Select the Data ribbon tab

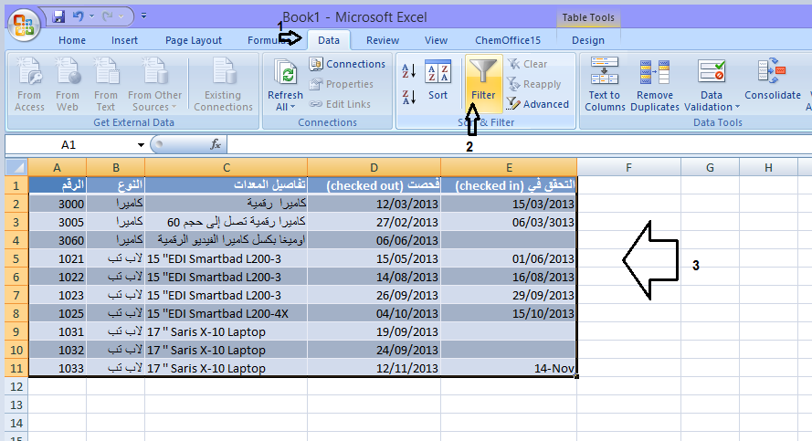pos(328,40)
